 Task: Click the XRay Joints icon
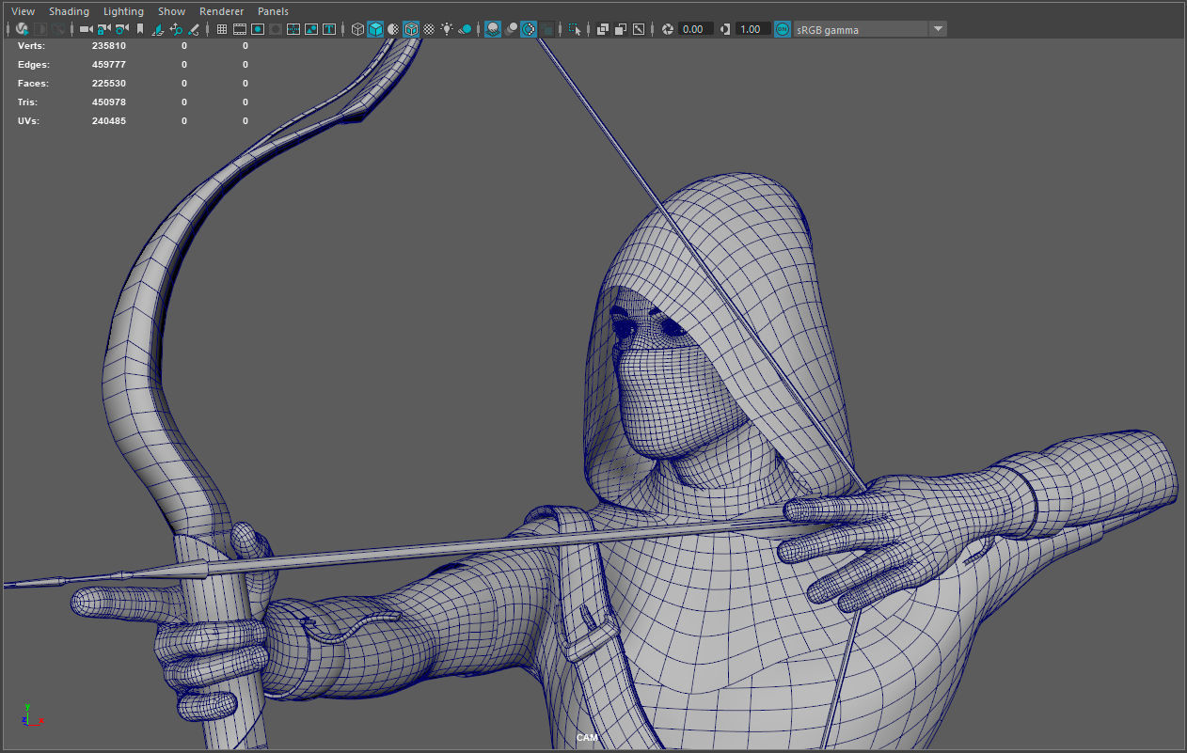pos(638,29)
